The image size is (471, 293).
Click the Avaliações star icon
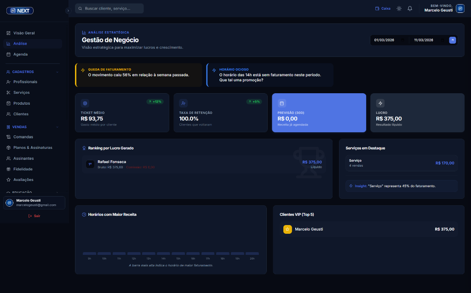8,180
